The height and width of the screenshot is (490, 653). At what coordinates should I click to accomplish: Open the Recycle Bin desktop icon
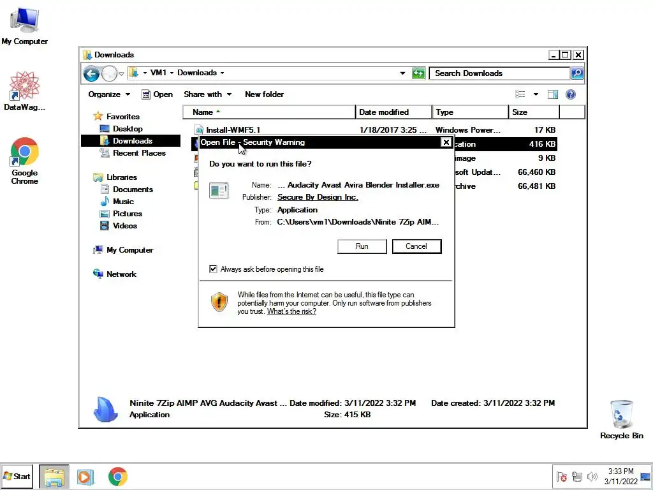pyautogui.click(x=621, y=419)
